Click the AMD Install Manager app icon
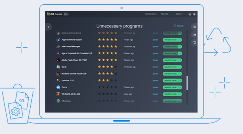243x134 pixels. (58, 47)
